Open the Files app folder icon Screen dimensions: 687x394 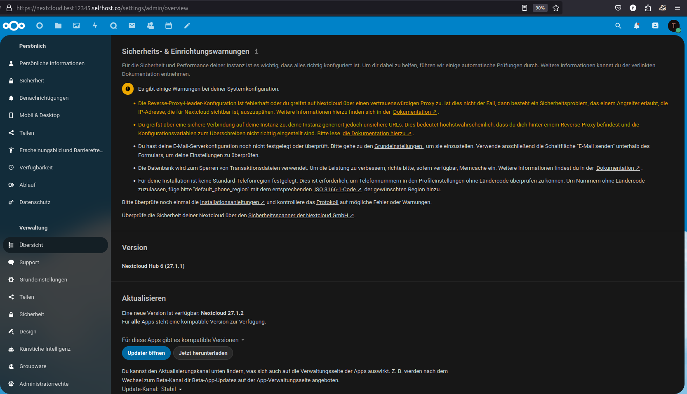[x=58, y=26]
